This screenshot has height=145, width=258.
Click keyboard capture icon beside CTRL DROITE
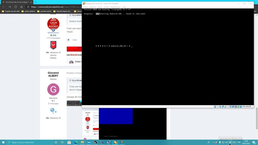click(241, 107)
